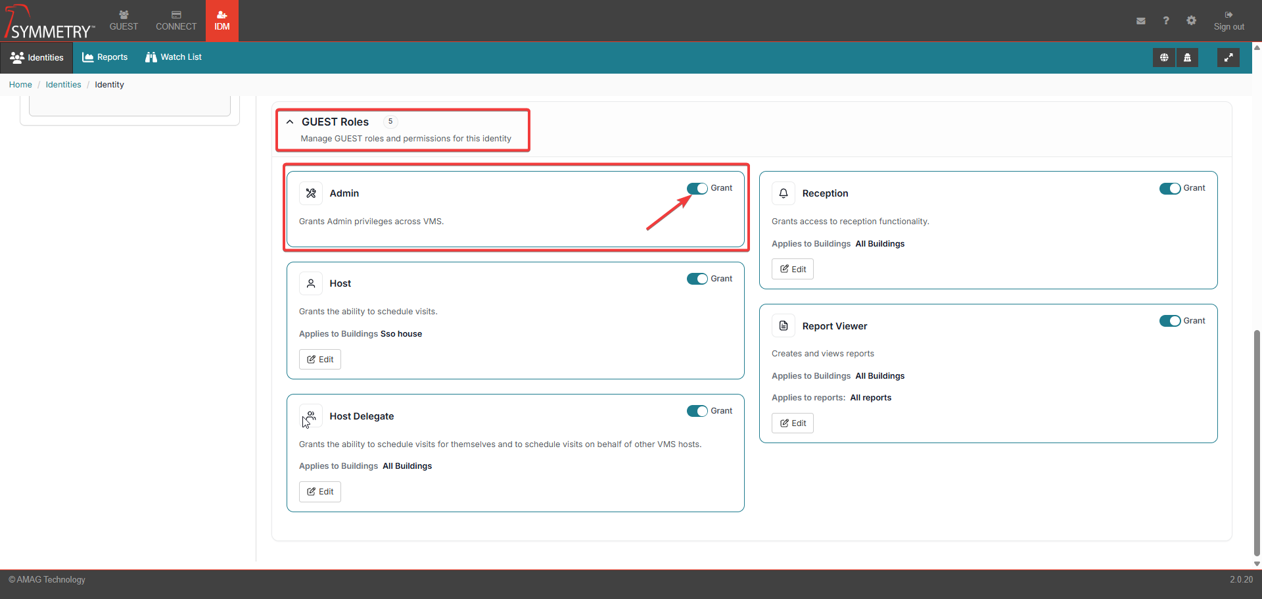The width and height of the screenshot is (1262, 599).
Task: Open the help question mark icon
Action: (x=1165, y=21)
